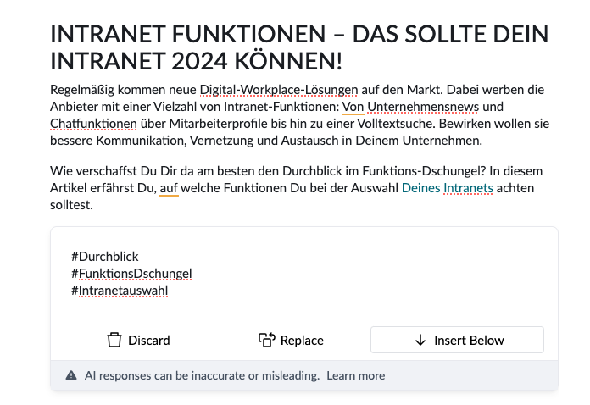Screen dimensions: 590x405
Task: Click the trash icon for Discard
Action: pyautogui.click(x=114, y=341)
